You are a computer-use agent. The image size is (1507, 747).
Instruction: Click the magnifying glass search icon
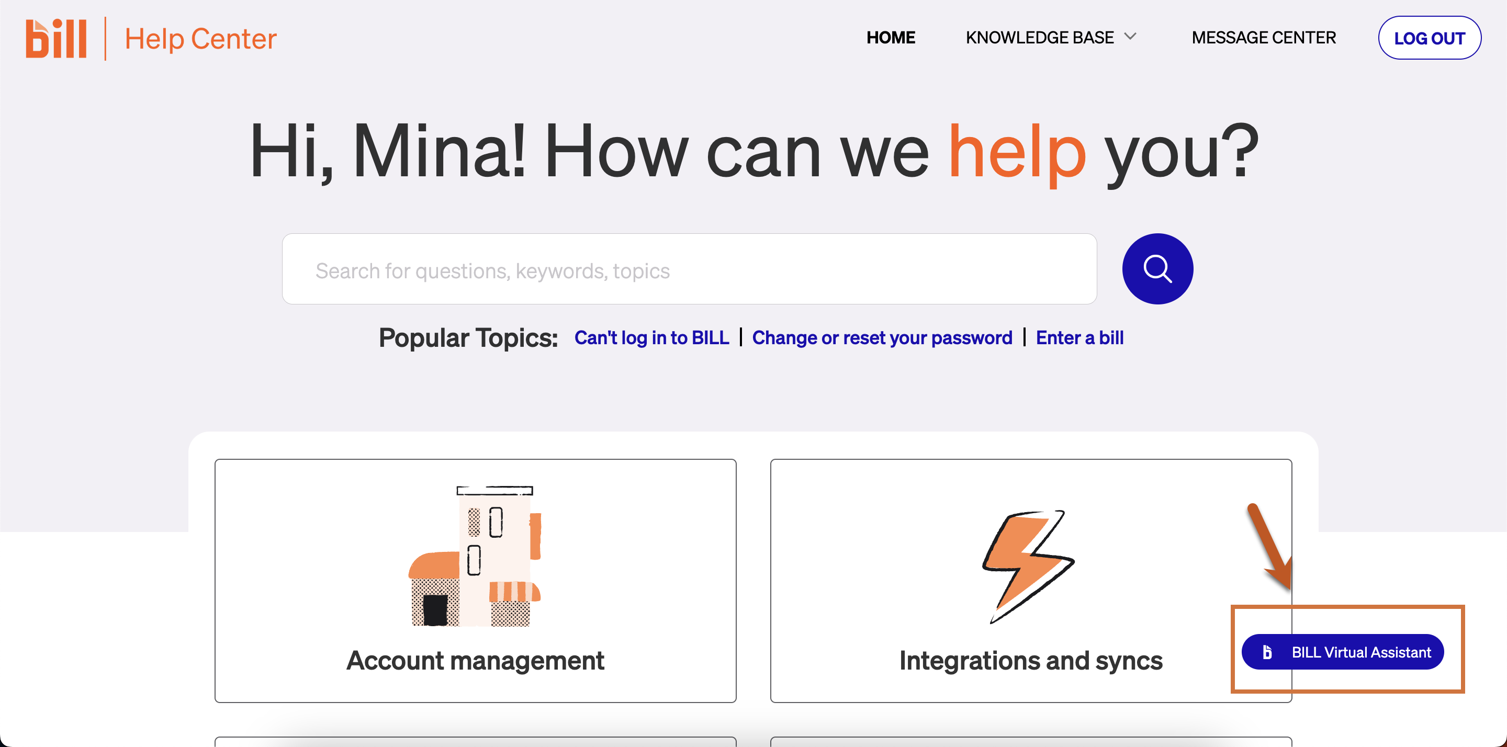point(1156,268)
